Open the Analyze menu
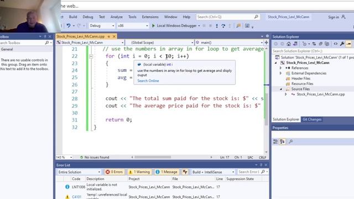The height and width of the screenshot is (199, 354). click(117, 17)
